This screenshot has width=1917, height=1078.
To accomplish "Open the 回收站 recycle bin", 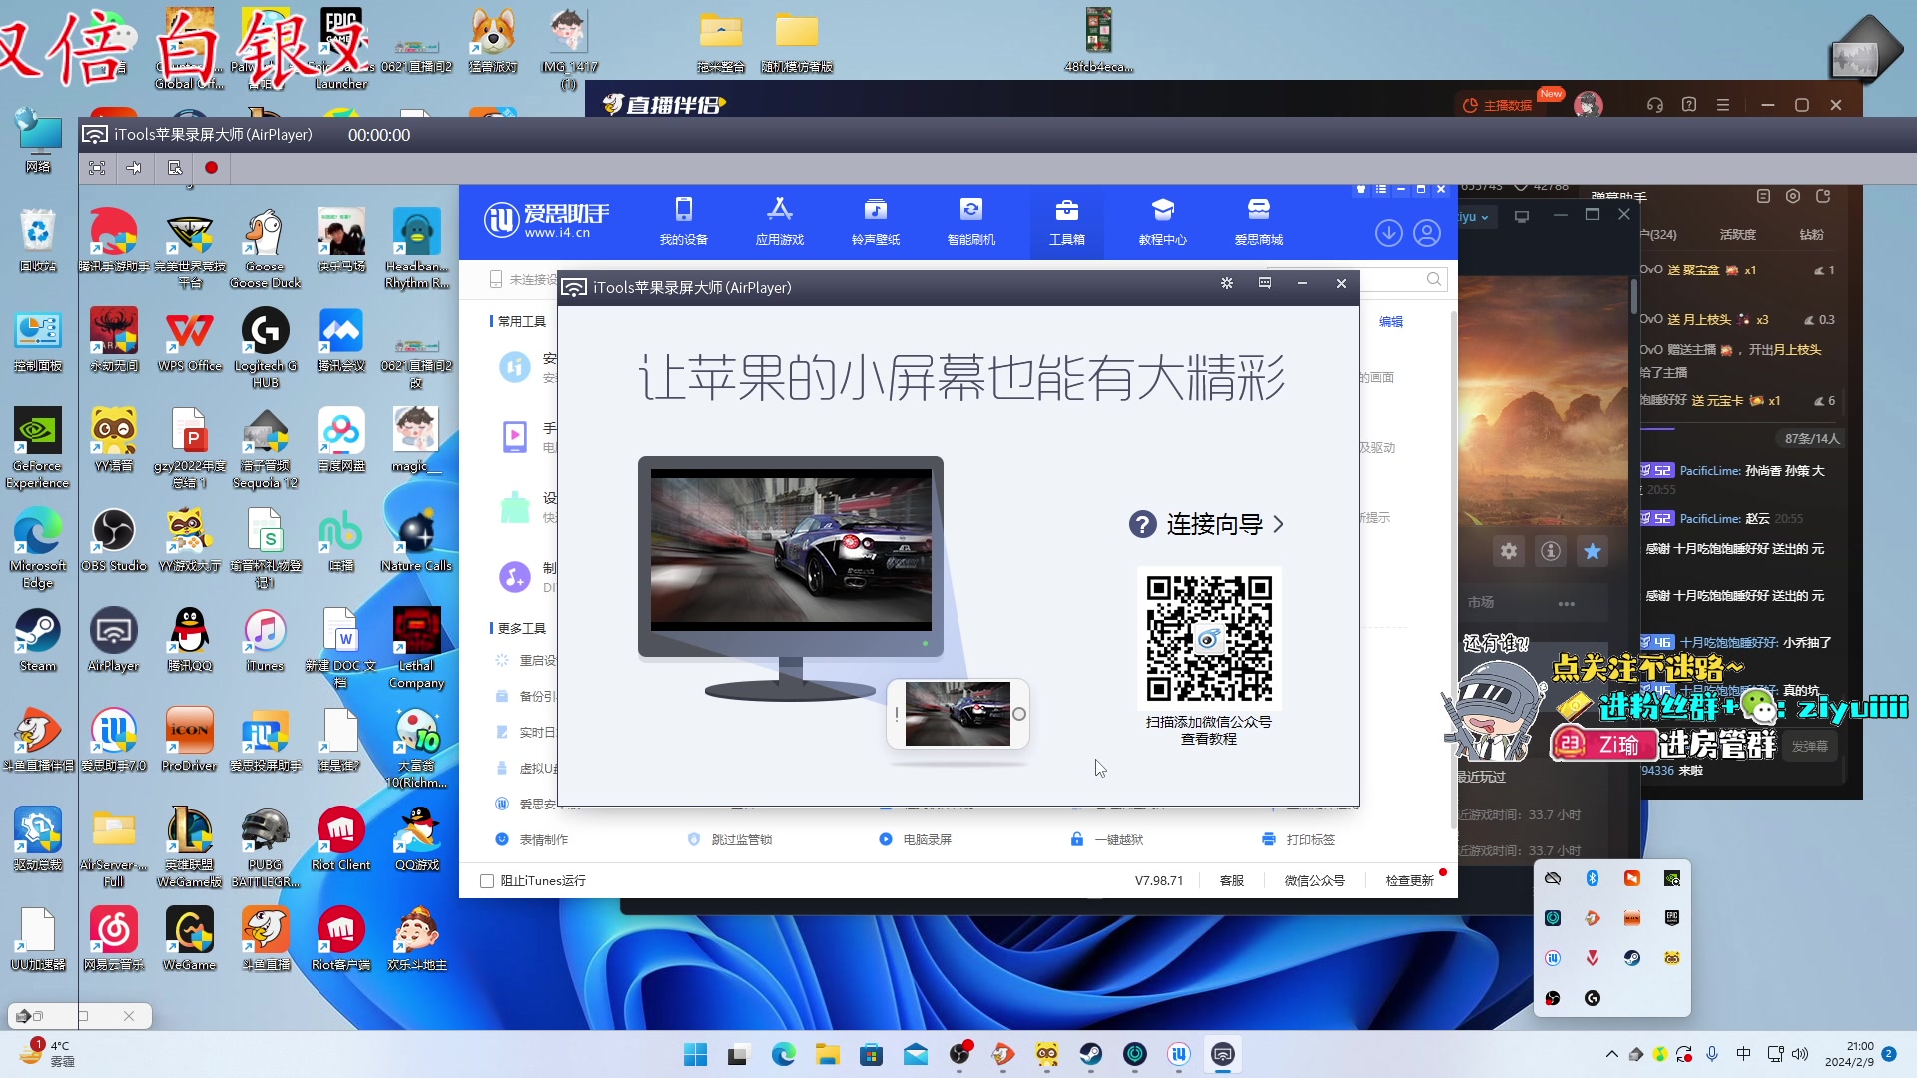I will pos(38,241).
